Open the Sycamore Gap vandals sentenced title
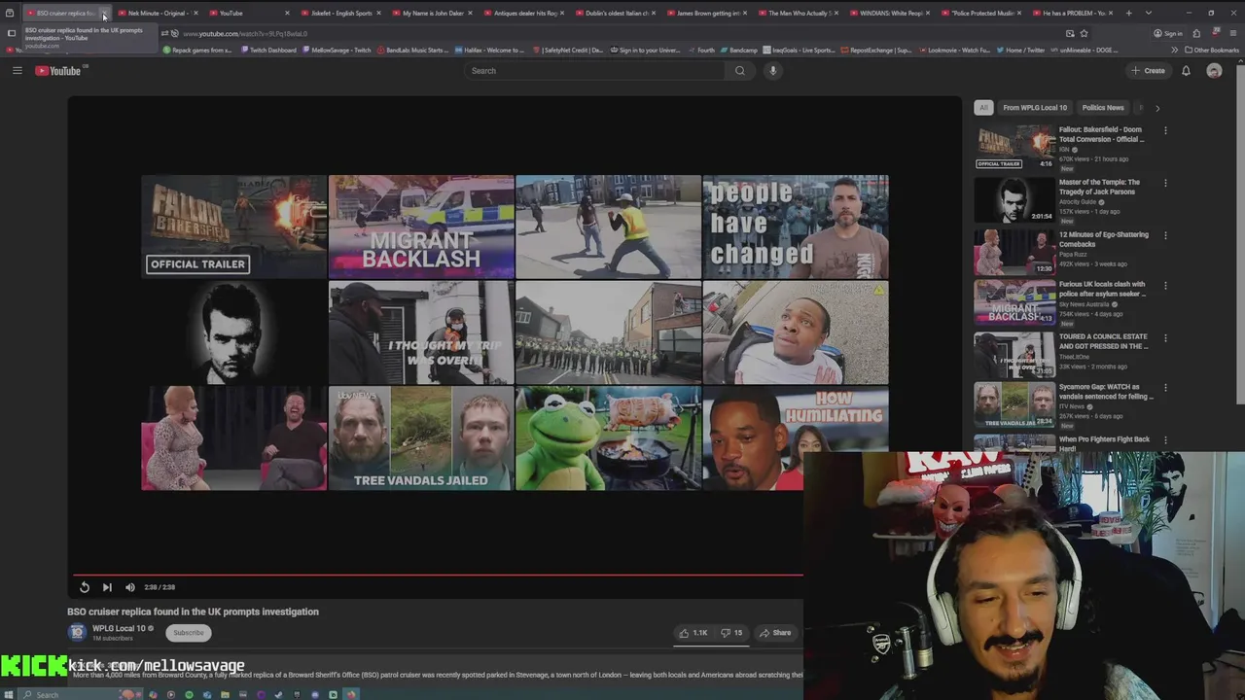The width and height of the screenshot is (1245, 700). [1106, 391]
